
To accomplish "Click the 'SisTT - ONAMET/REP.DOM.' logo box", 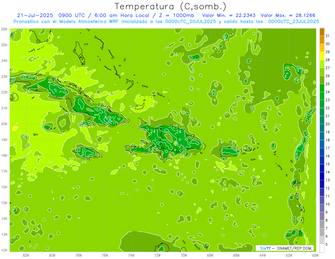I will pyautogui.click(x=285, y=248).
